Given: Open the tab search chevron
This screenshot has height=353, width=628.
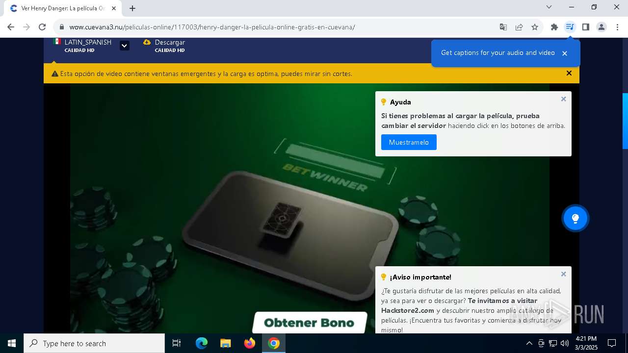Looking at the screenshot, I should coord(549,7).
